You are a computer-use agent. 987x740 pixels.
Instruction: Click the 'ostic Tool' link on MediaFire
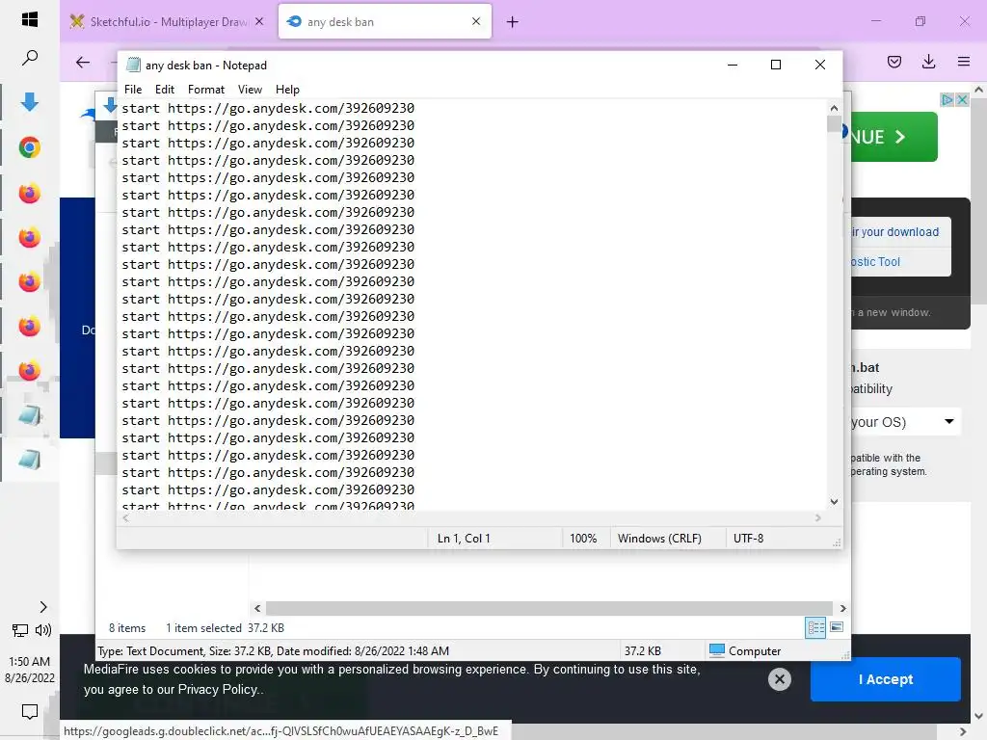point(875,261)
